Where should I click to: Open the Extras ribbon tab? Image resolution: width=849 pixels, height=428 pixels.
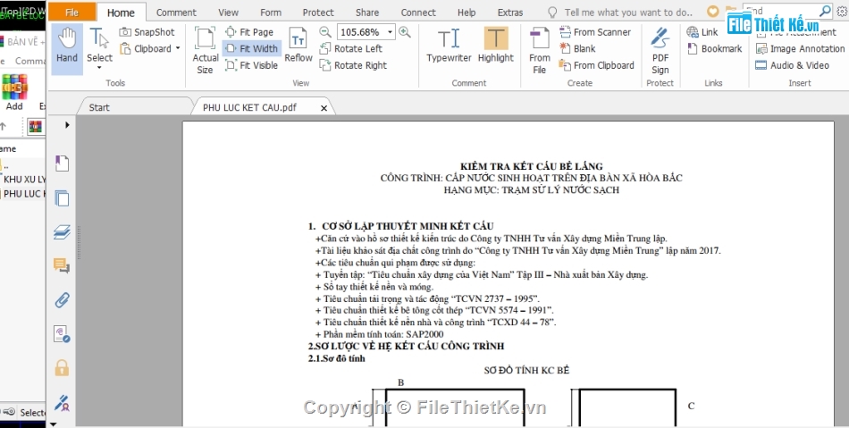point(510,12)
